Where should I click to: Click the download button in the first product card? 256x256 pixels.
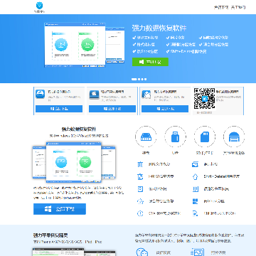point(59,109)
